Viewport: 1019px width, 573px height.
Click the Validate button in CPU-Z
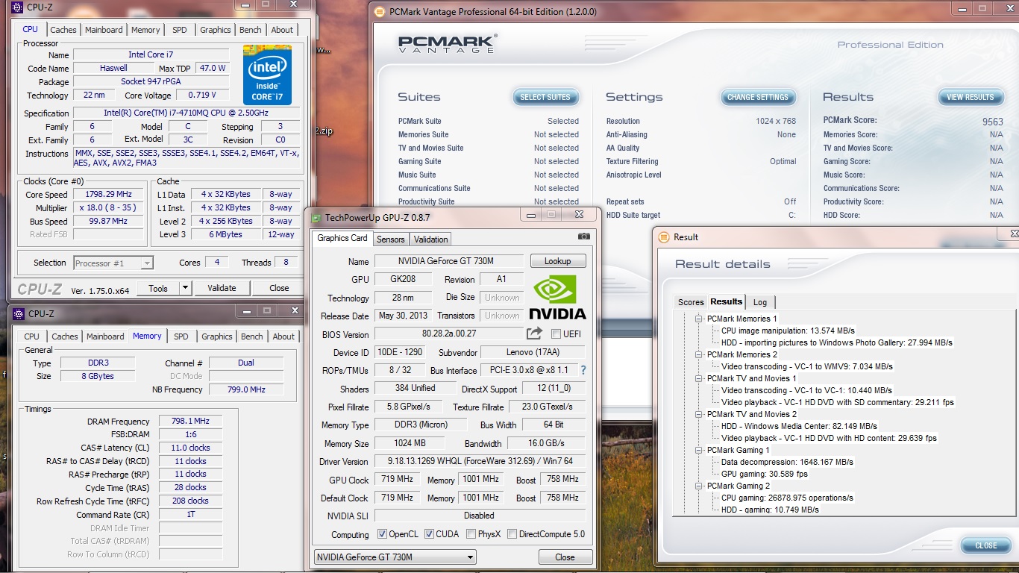222,288
